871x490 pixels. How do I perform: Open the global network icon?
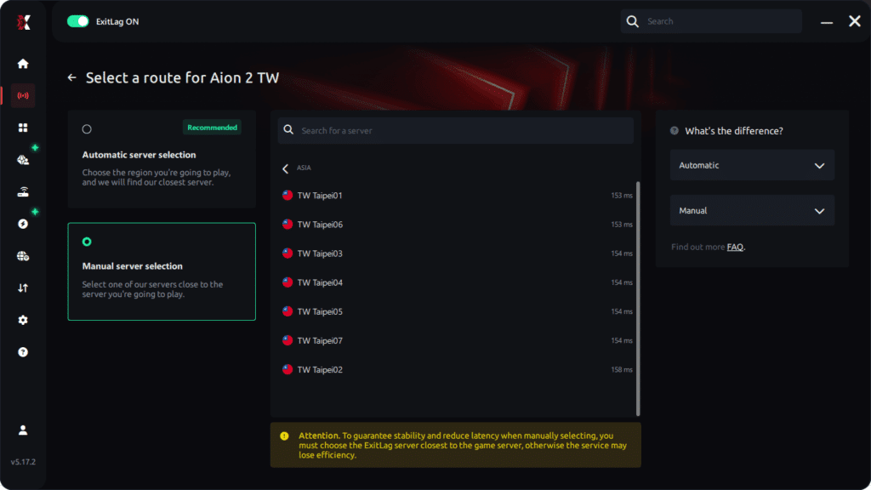(x=22, y=254)
